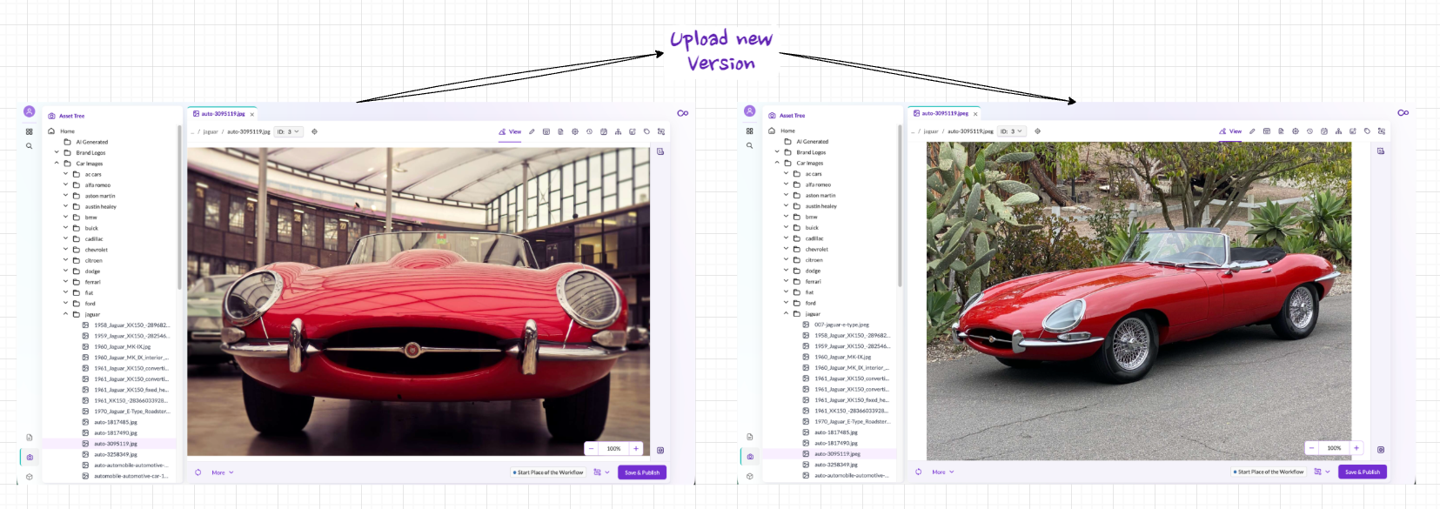The height and width of the screenshot is (509, 1440).
Task: Click Save & Publish in the .jpg window
Action: point(642,472)
